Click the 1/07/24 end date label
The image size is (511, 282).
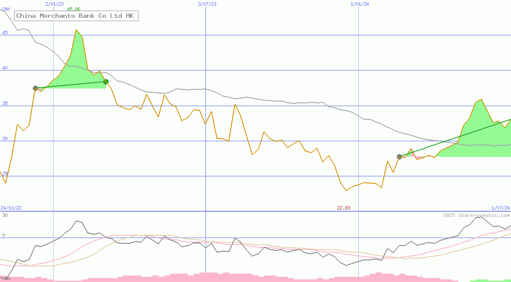(501, 208)
